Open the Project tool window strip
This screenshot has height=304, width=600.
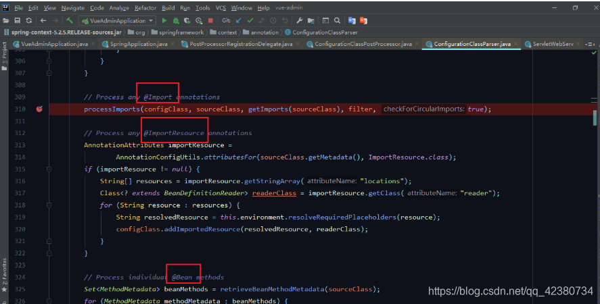pos(4,56)
